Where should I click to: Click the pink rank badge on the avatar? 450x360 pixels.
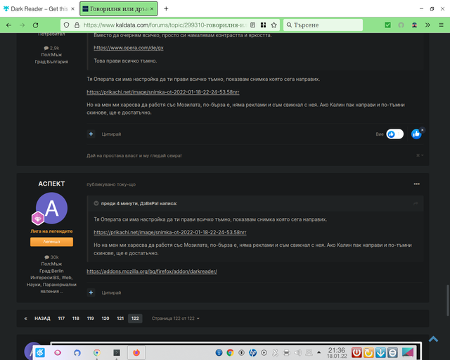tap(38, 219)
